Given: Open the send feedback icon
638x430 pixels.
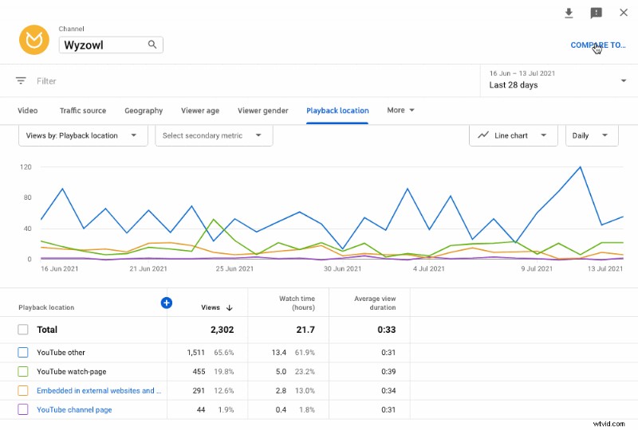Looking at the screenshot, I should (596, 13).
